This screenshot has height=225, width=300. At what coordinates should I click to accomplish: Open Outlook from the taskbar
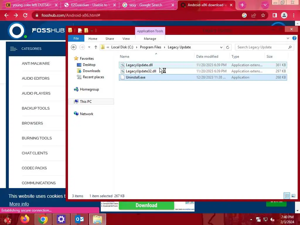[79, 219]
